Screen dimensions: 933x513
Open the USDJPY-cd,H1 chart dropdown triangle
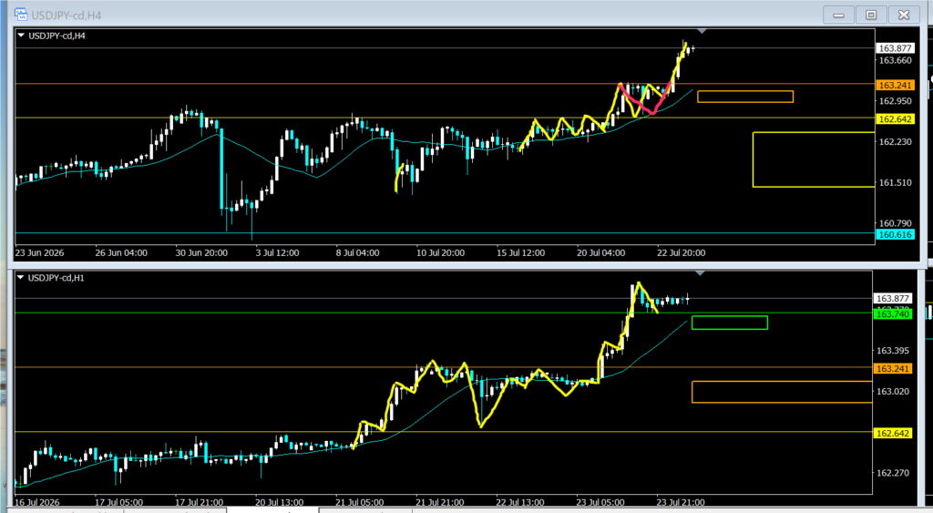[21, 278]
